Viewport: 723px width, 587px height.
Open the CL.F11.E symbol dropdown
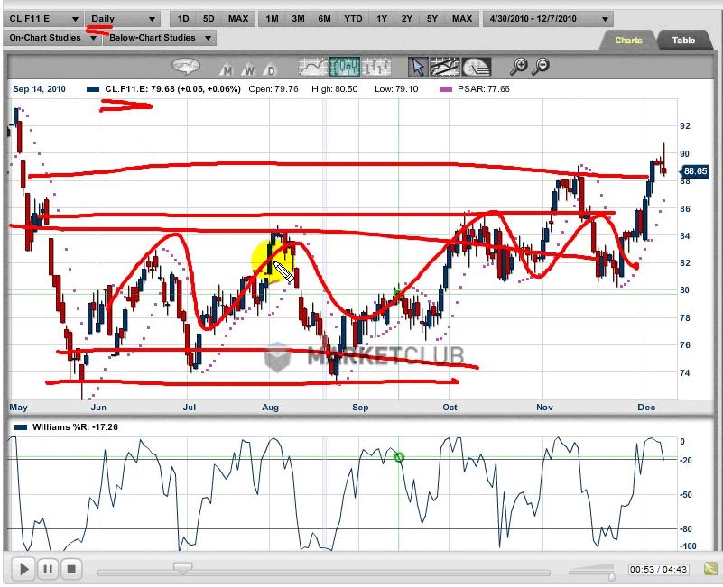pyautogui.click(x=43, y=19)
